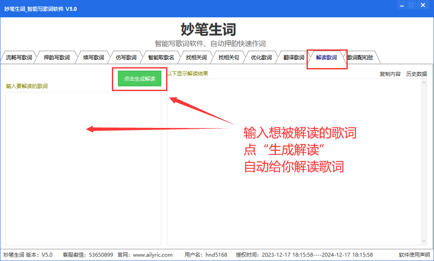
Task: Open 历史数据 history link
Action: coord(417,74)
